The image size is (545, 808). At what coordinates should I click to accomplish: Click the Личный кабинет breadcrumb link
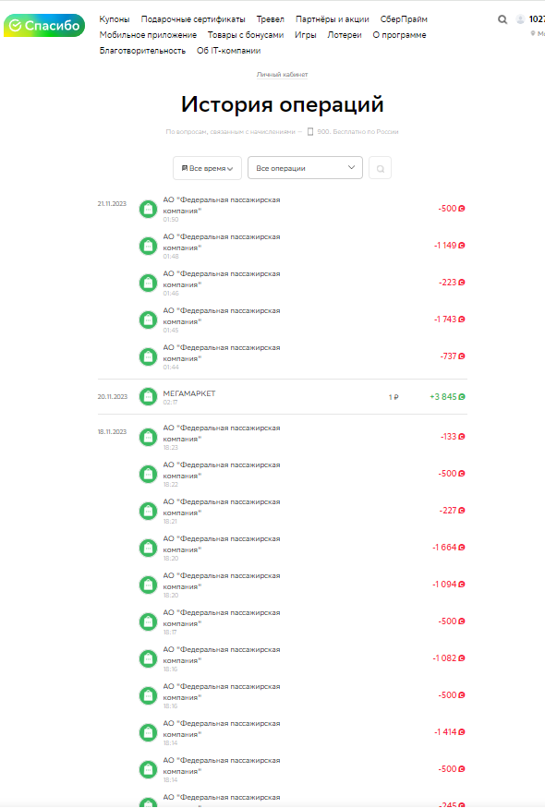pos(282,74)
